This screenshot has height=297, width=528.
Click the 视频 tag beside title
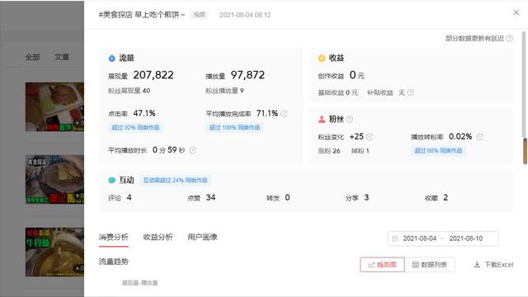click(x=200, y=15)
